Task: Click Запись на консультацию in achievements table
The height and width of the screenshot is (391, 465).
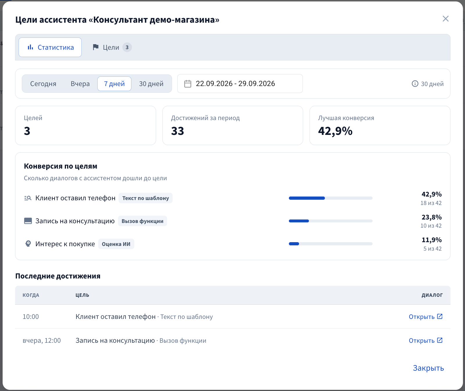Action: (115, 340)
